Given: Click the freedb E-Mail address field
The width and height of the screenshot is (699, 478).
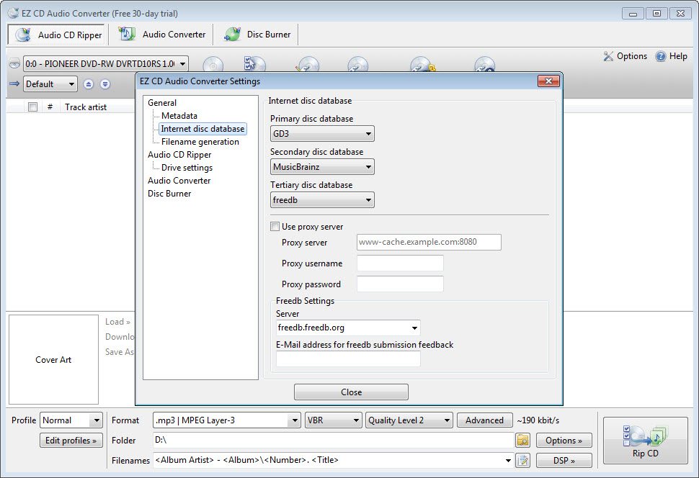Looking at the screenshot, I should point(348,359).
